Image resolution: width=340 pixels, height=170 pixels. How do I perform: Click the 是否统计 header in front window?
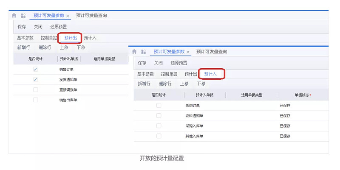coord(159,95)
